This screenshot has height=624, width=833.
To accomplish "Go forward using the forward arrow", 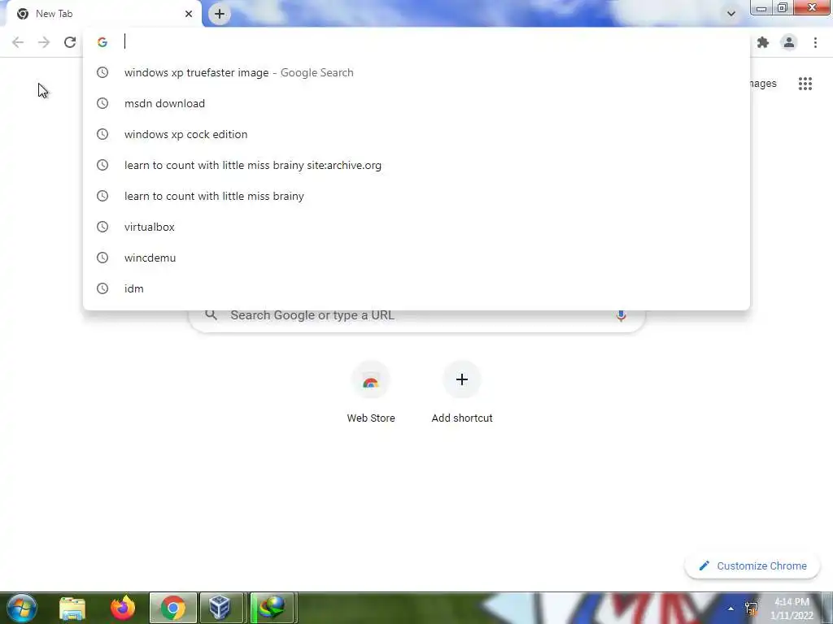I will [x=44, y=42].
